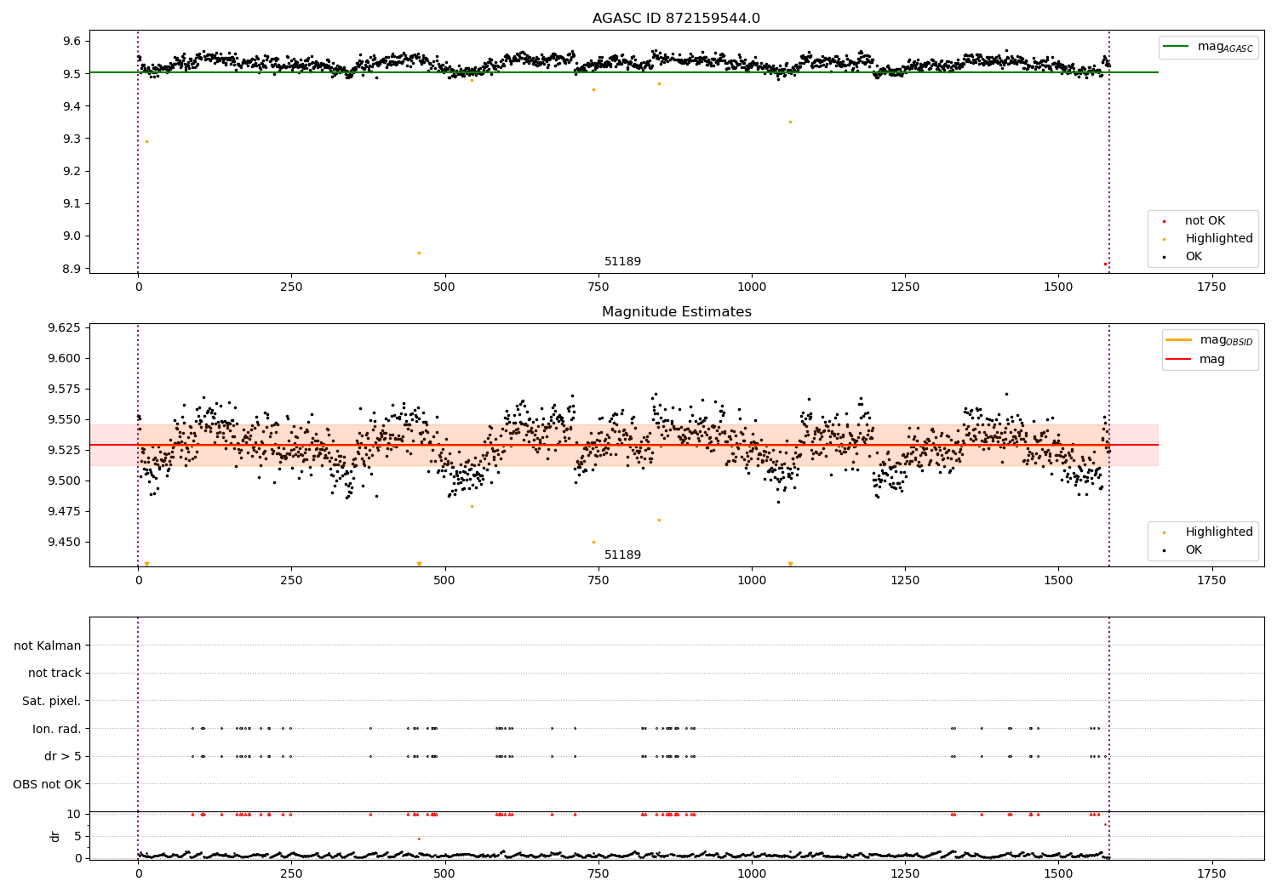
Task: Click the '51189' annotation in the Magnitude Estimates plot
Action: (622, 555)
